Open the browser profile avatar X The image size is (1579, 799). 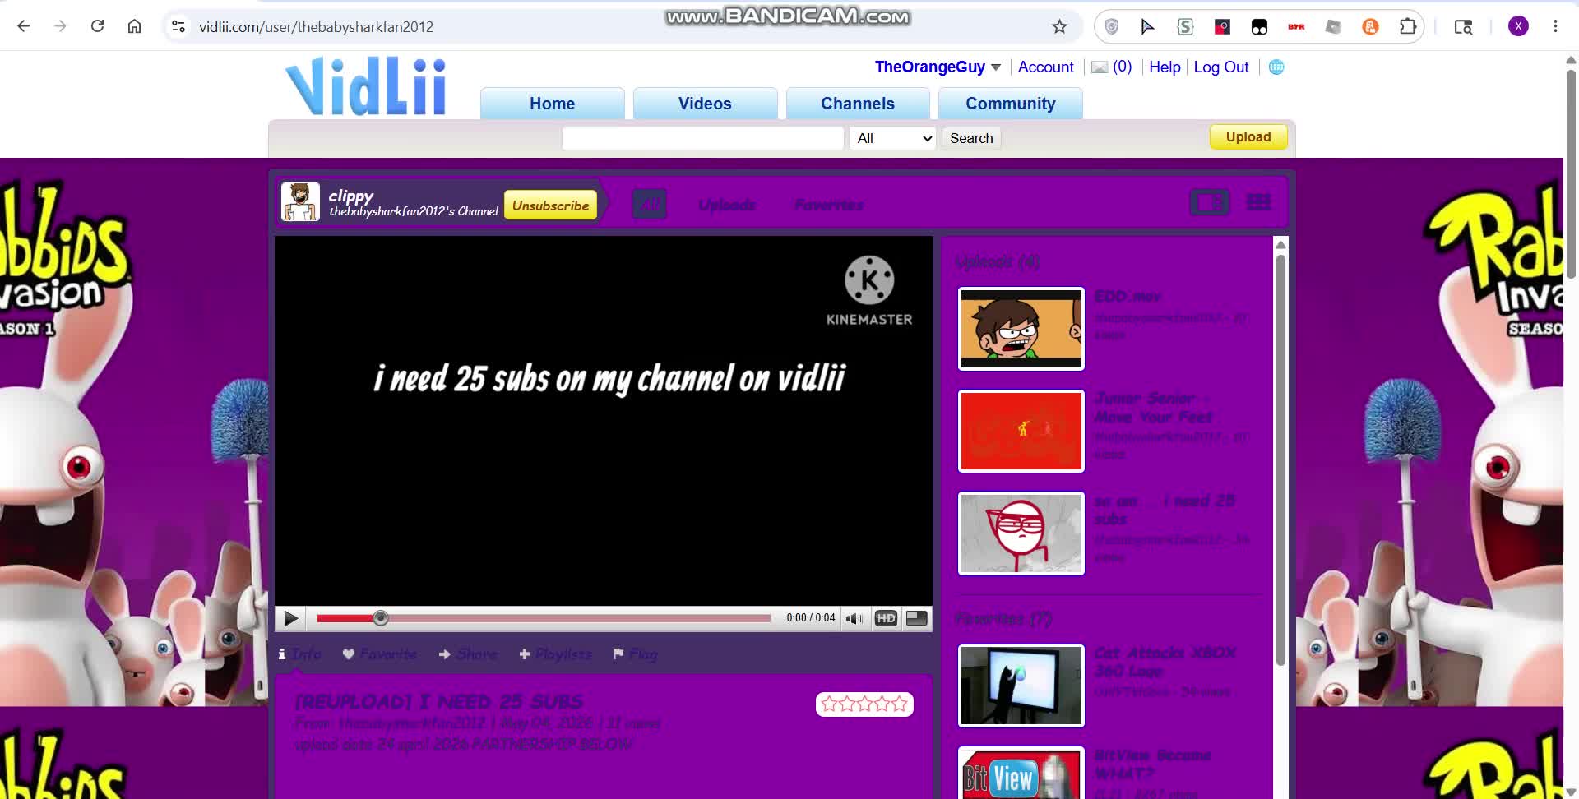click(1518, 26)
